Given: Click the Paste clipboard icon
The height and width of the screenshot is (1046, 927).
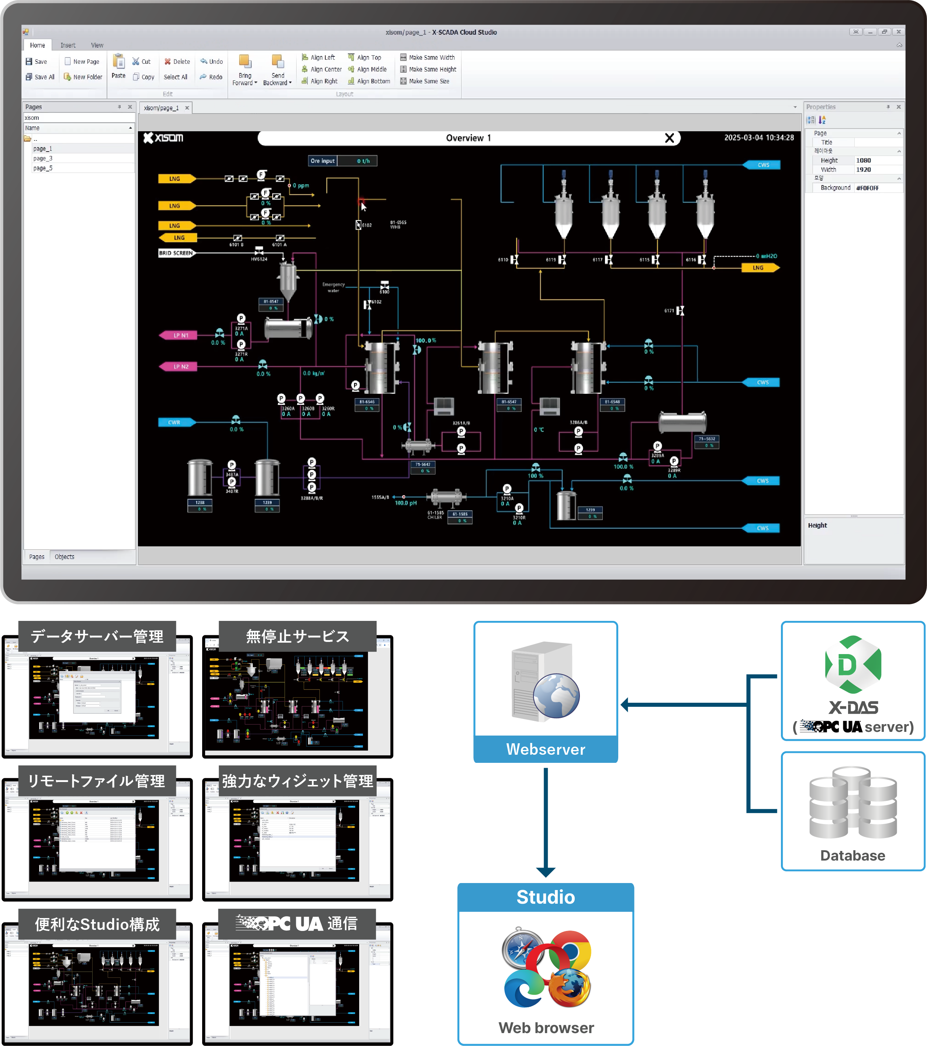Looking at the screenshot, I should (x=119, y=62).
